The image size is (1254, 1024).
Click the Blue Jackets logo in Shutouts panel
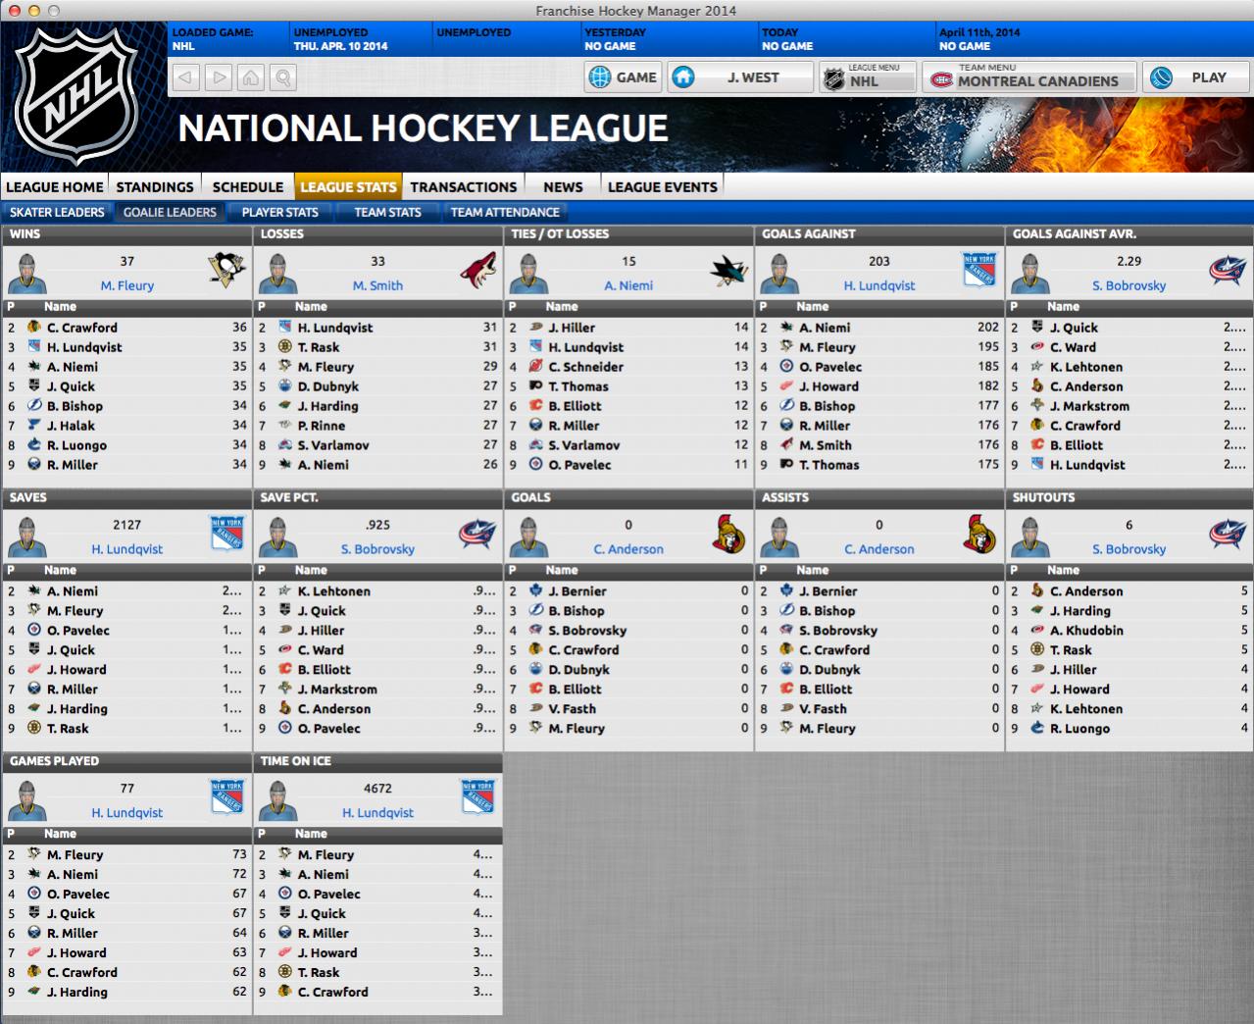(1227, 534)
